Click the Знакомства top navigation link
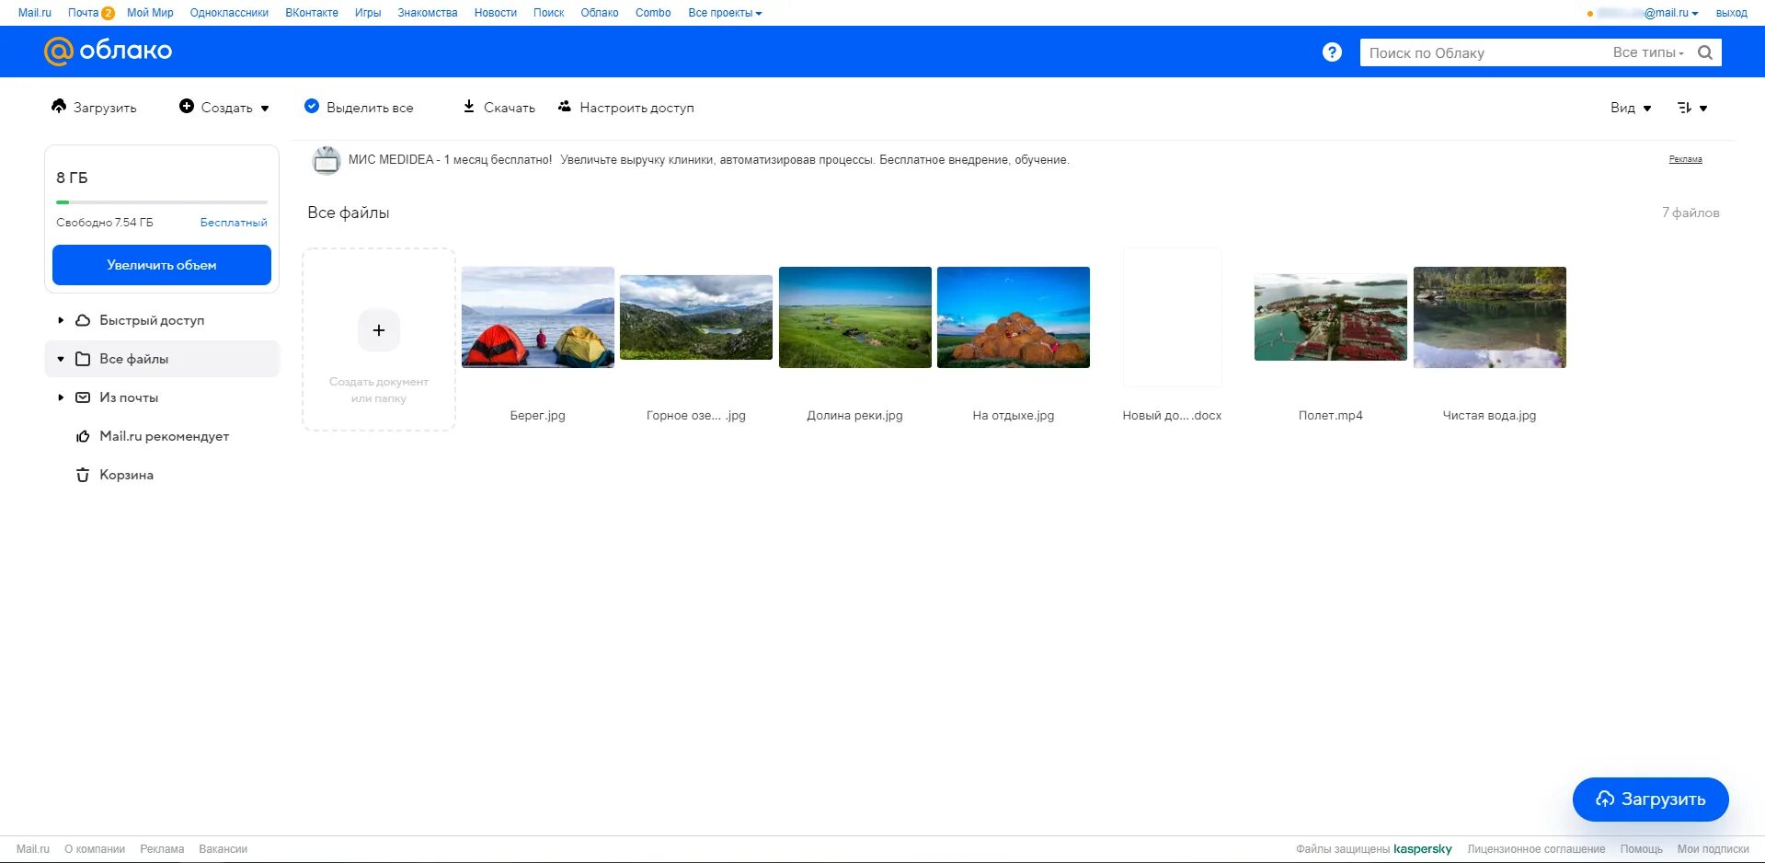The height and width of the screenshot is (863, 1765). [428, 13]
